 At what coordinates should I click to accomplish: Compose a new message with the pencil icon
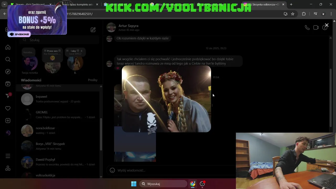[93, 30]
